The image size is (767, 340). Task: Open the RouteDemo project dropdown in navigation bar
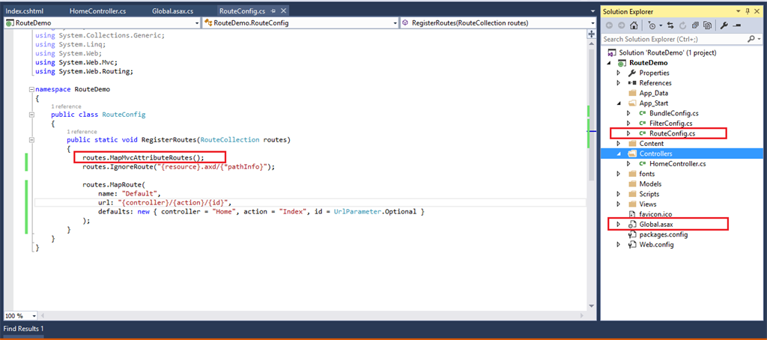197,23
